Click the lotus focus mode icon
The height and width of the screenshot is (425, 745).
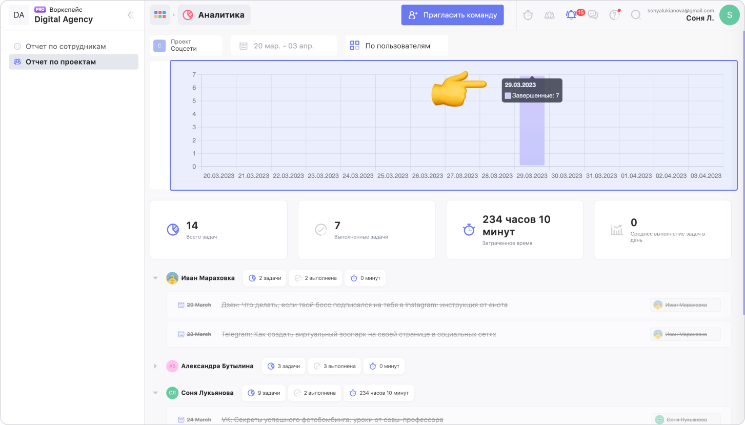549,15
